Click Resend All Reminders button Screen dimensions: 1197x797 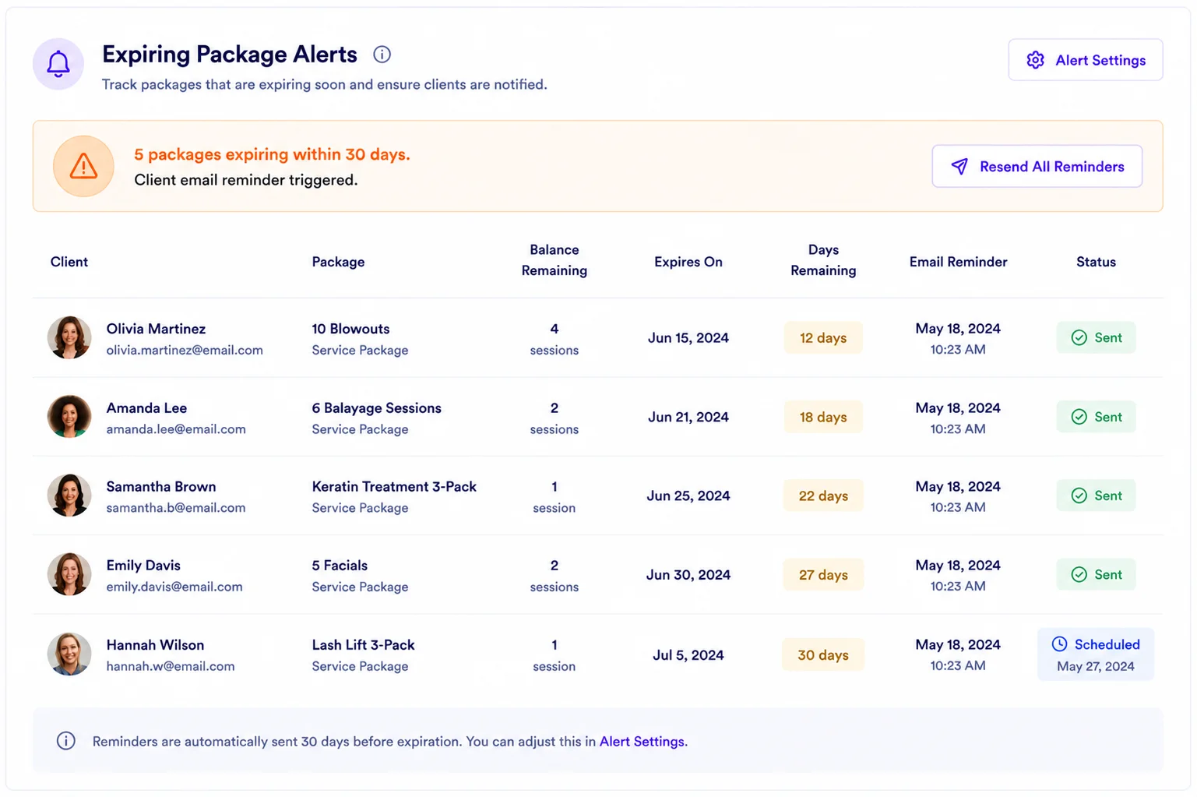pyautogui.click(x=1037, y=166)
